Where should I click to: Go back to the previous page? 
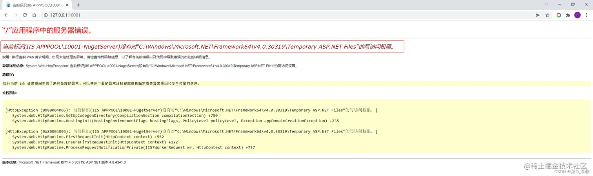coord(6,15)
